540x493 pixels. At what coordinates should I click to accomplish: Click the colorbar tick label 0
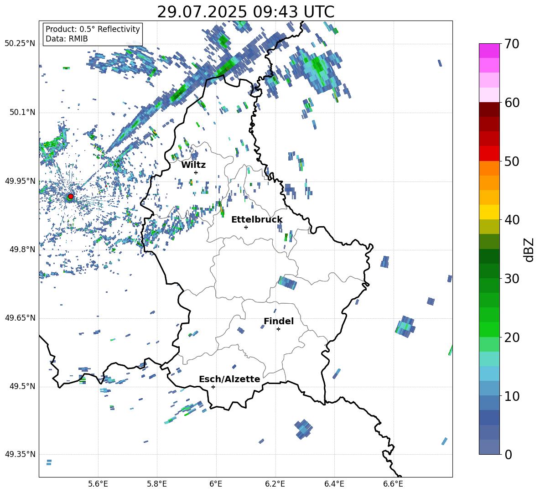[508, 455]
